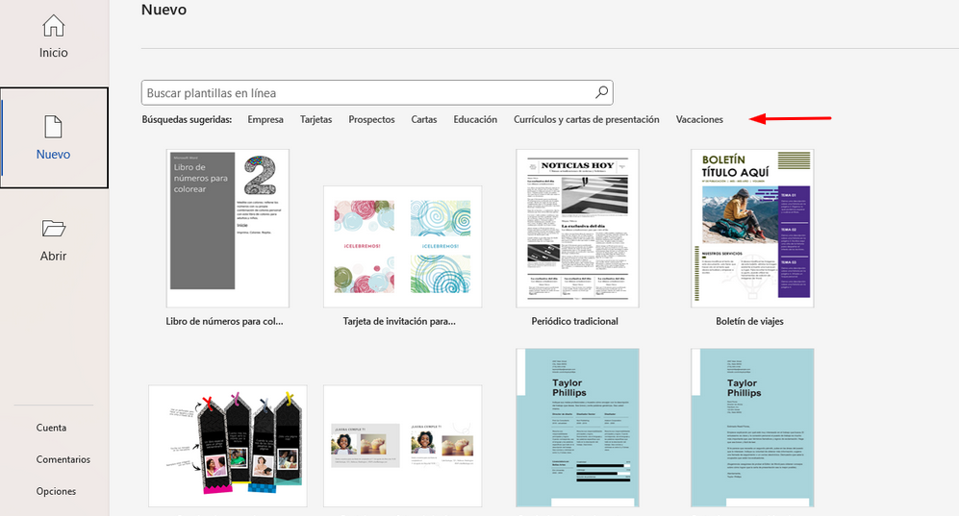Focus the Buscar plantillas en línea field
959x516 pixels.
pos(377,93)
